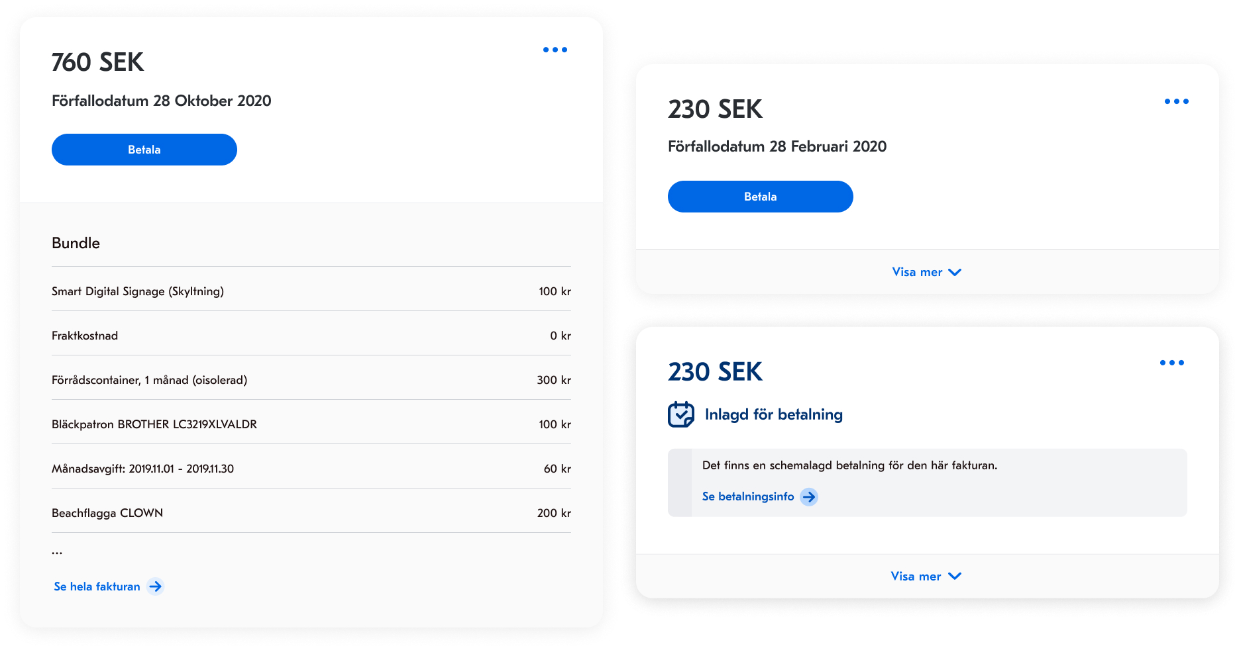
Task: Open the three-dot menu on the scheduled invoice
Action: [1172, 363]
